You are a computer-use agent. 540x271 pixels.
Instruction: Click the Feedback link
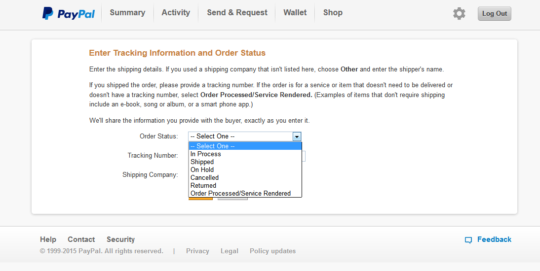pyautogui.click(x=494, y=239)
